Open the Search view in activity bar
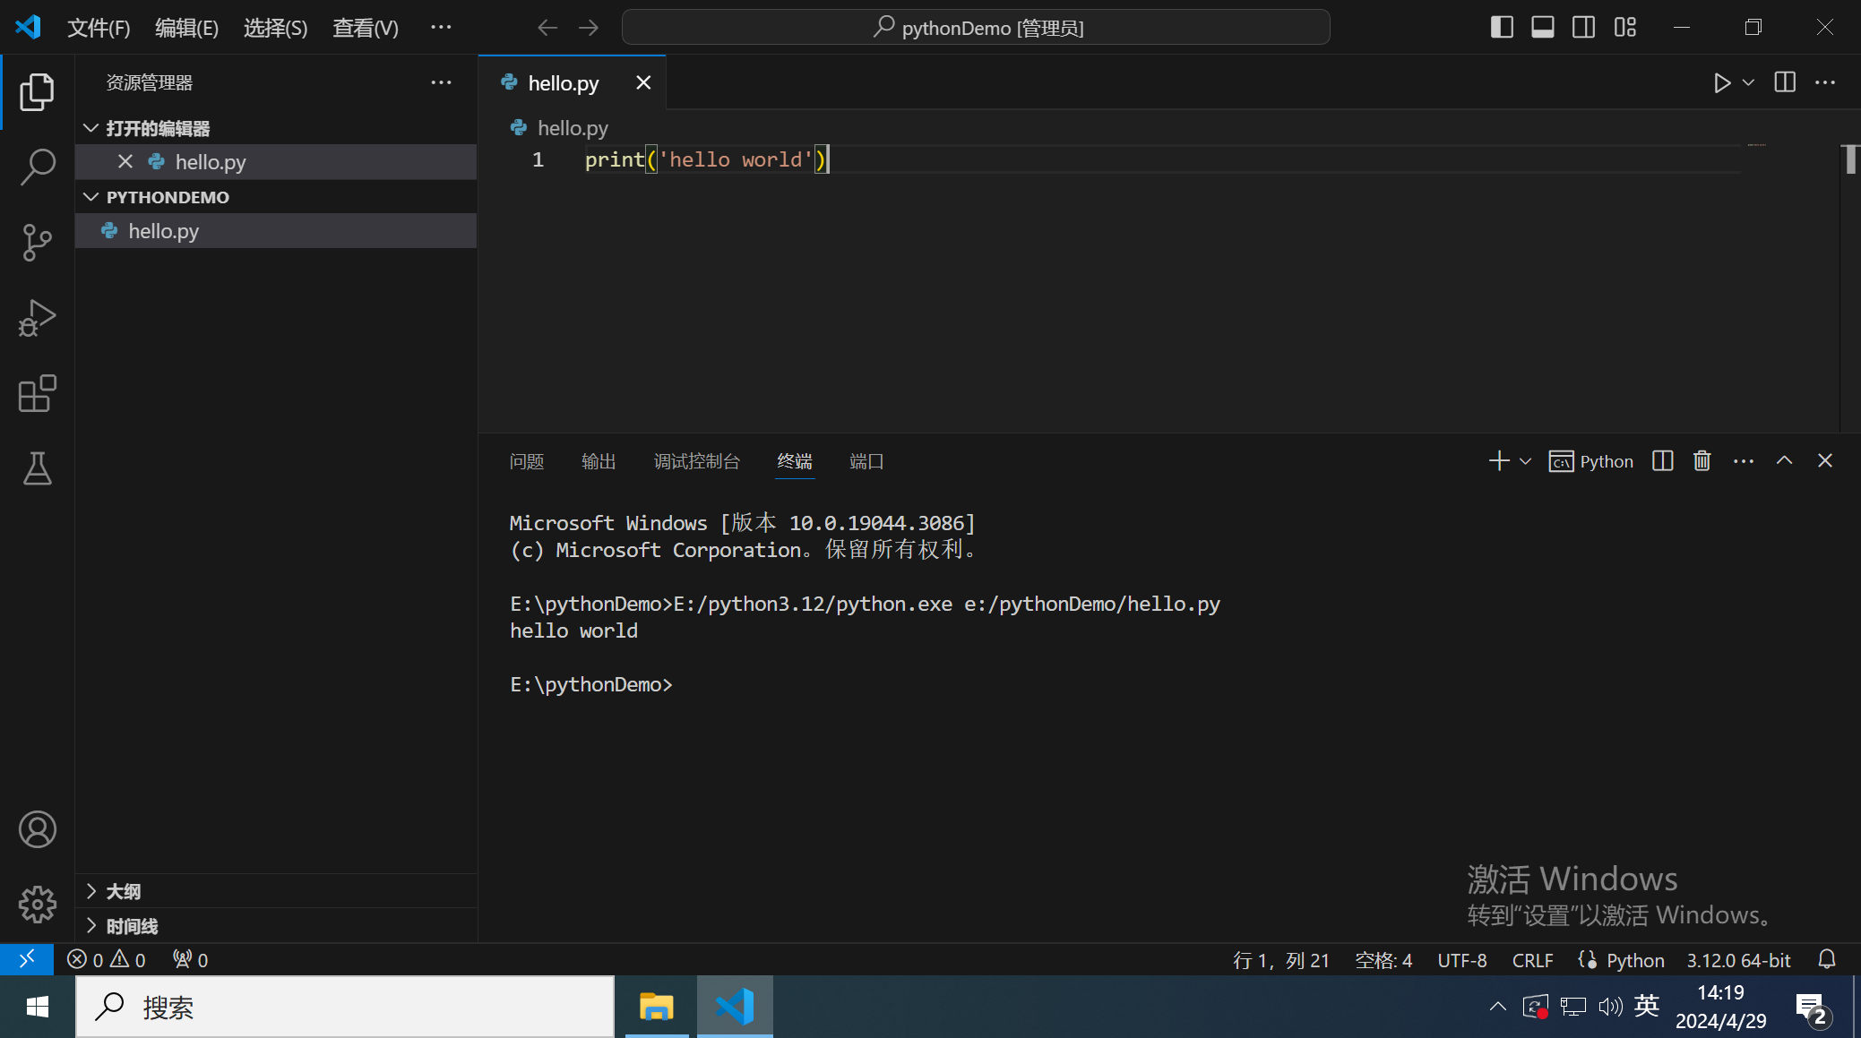 [37, 167]
